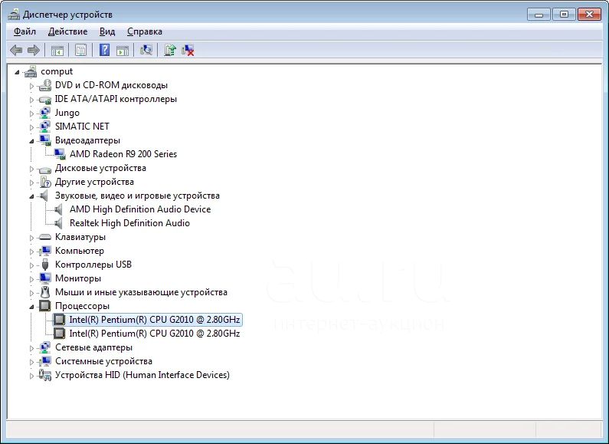Expand the Системные устройства node arrow

[x=31, y=362]
